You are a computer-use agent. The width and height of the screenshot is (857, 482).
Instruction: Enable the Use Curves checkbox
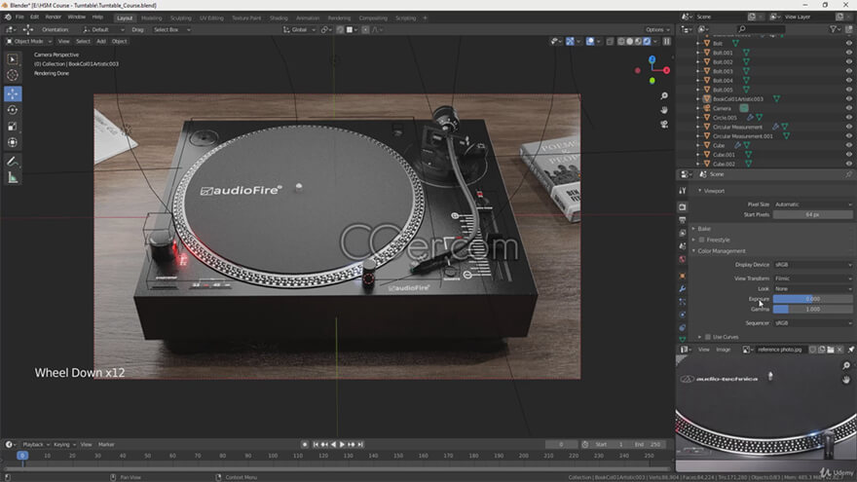[708, 337]
